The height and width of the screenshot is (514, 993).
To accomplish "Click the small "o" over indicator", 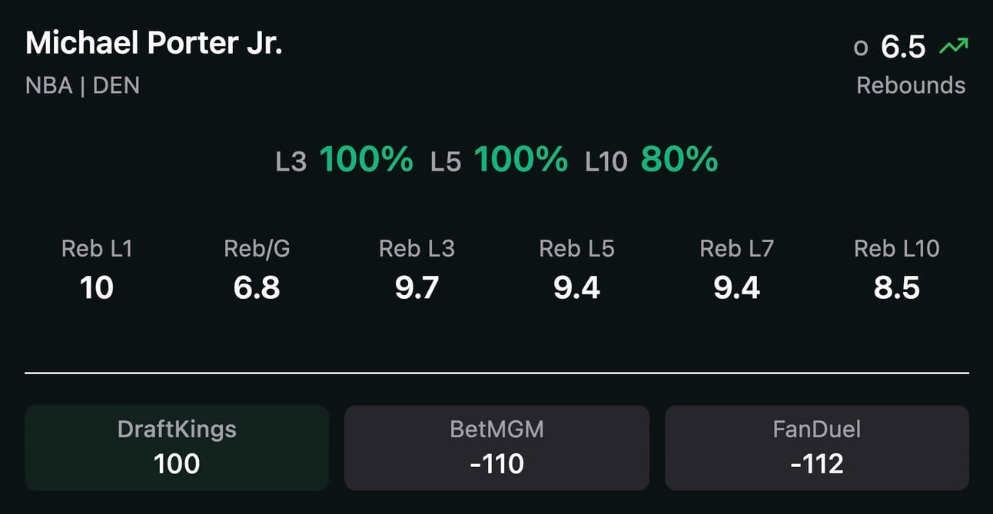I will pos(861,48).
